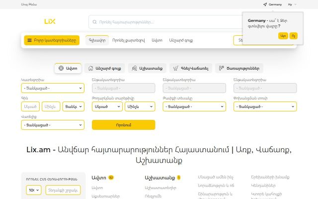This screenshot has height=199, width=318.
Task: Open the Կատեգորիա dropdown
Action: pyautogui.click(x=53, y=88)
